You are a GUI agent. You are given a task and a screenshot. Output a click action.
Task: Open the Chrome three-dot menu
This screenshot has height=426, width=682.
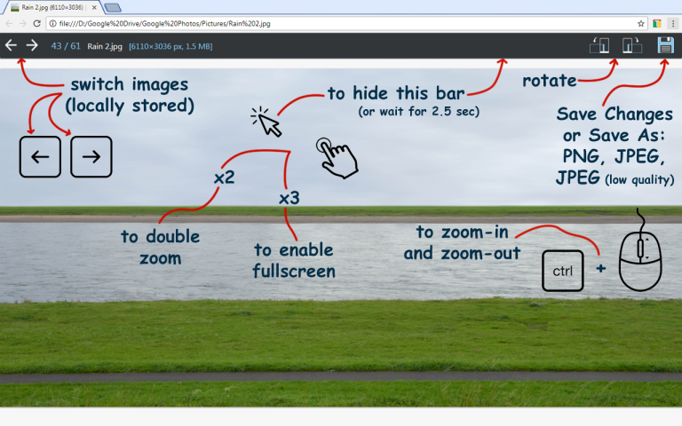point(674,23)
